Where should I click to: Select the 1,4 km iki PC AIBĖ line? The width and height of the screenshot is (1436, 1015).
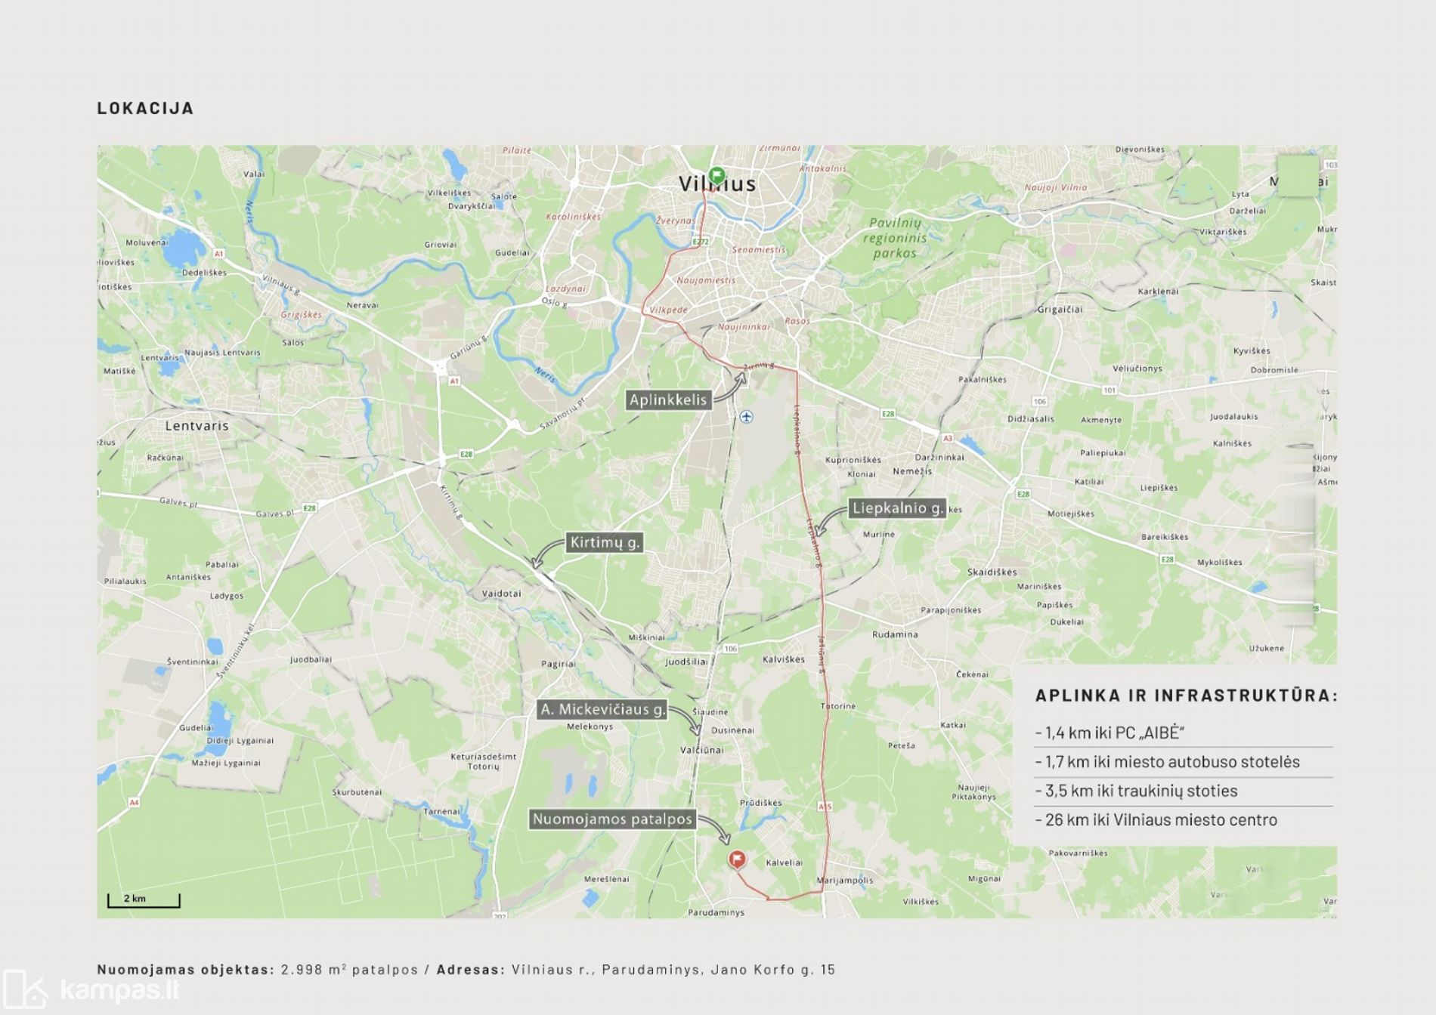1109,733
